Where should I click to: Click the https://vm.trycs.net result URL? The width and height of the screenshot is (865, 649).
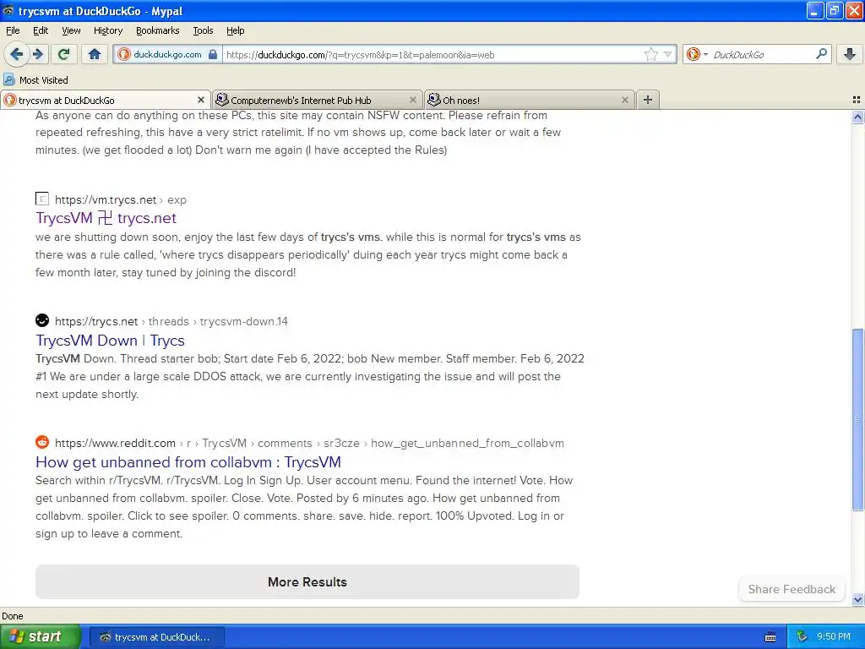120,199
